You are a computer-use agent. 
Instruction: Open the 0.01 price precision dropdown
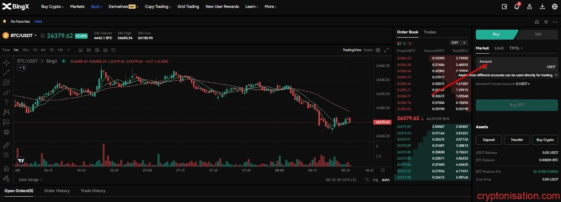click(x=458, y=42)
